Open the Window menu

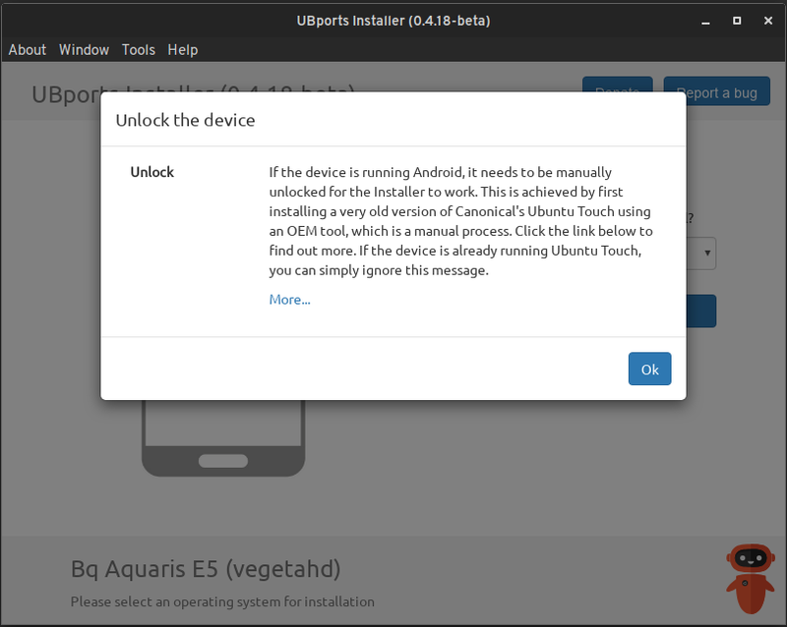pos(84,49)
